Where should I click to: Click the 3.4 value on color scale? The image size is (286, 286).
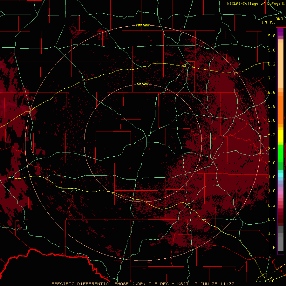pos(272,149)
